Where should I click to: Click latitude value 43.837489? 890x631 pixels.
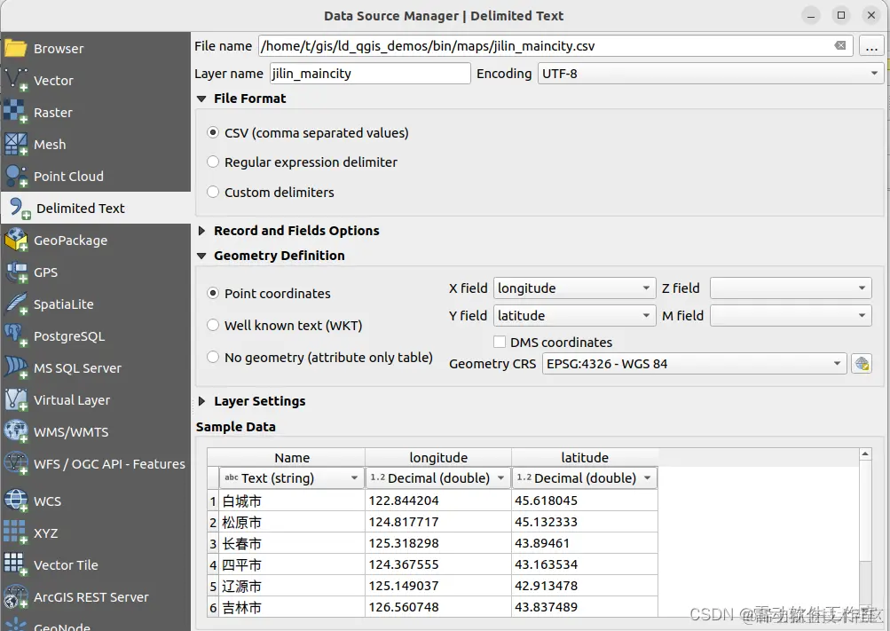(585, 607)
